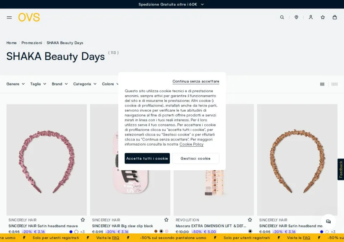Select the SHAKA Beauty Days breadcrumb
The width and height of the screenshot is (344, 242).
(65, 43)
